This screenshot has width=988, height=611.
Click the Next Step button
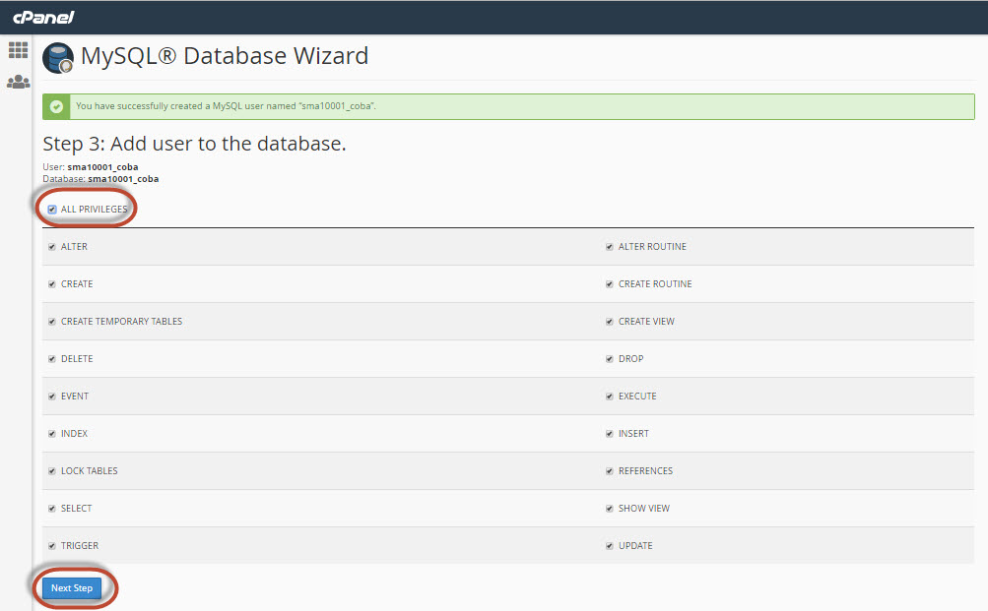pyautogui.click(x=72, y=588)
